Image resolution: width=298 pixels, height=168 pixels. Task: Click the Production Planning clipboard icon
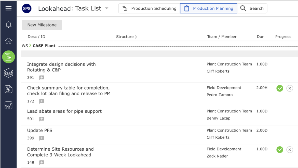click(x=187, y=8)
